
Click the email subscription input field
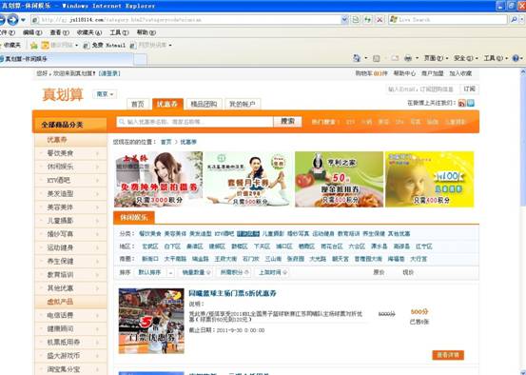point(422,89)
